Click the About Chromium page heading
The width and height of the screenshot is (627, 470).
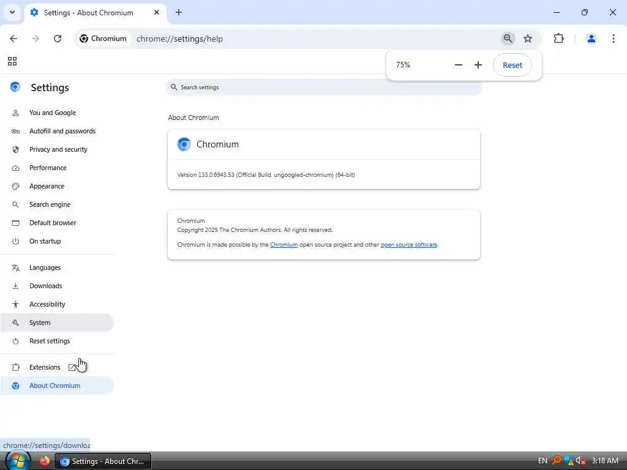pos(193,117)
